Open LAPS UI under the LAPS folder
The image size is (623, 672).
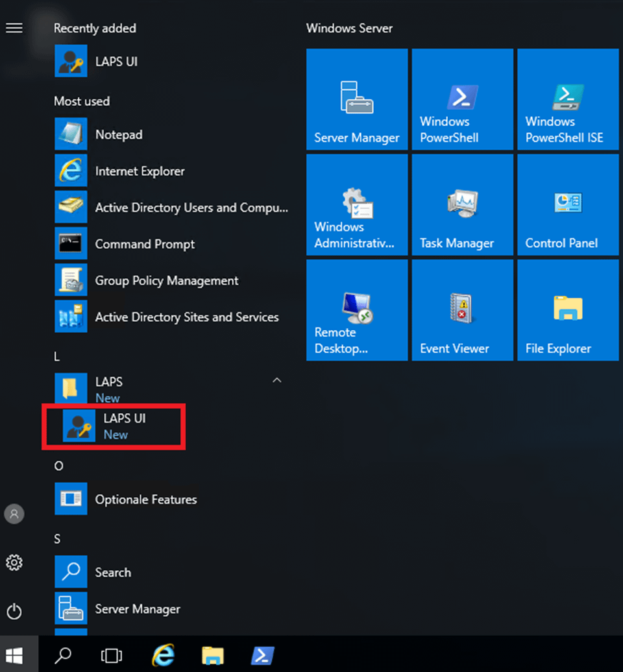pos(114,426)
